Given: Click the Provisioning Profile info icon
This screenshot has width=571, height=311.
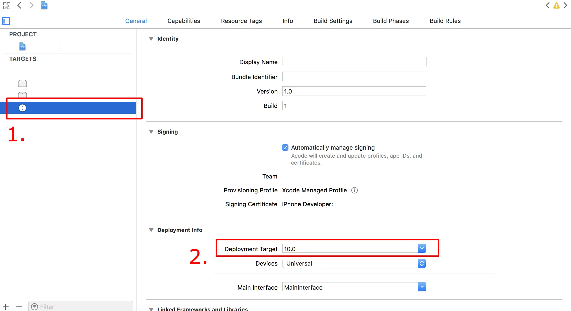Looking at the screenshot, I should [x=354, y=190].
